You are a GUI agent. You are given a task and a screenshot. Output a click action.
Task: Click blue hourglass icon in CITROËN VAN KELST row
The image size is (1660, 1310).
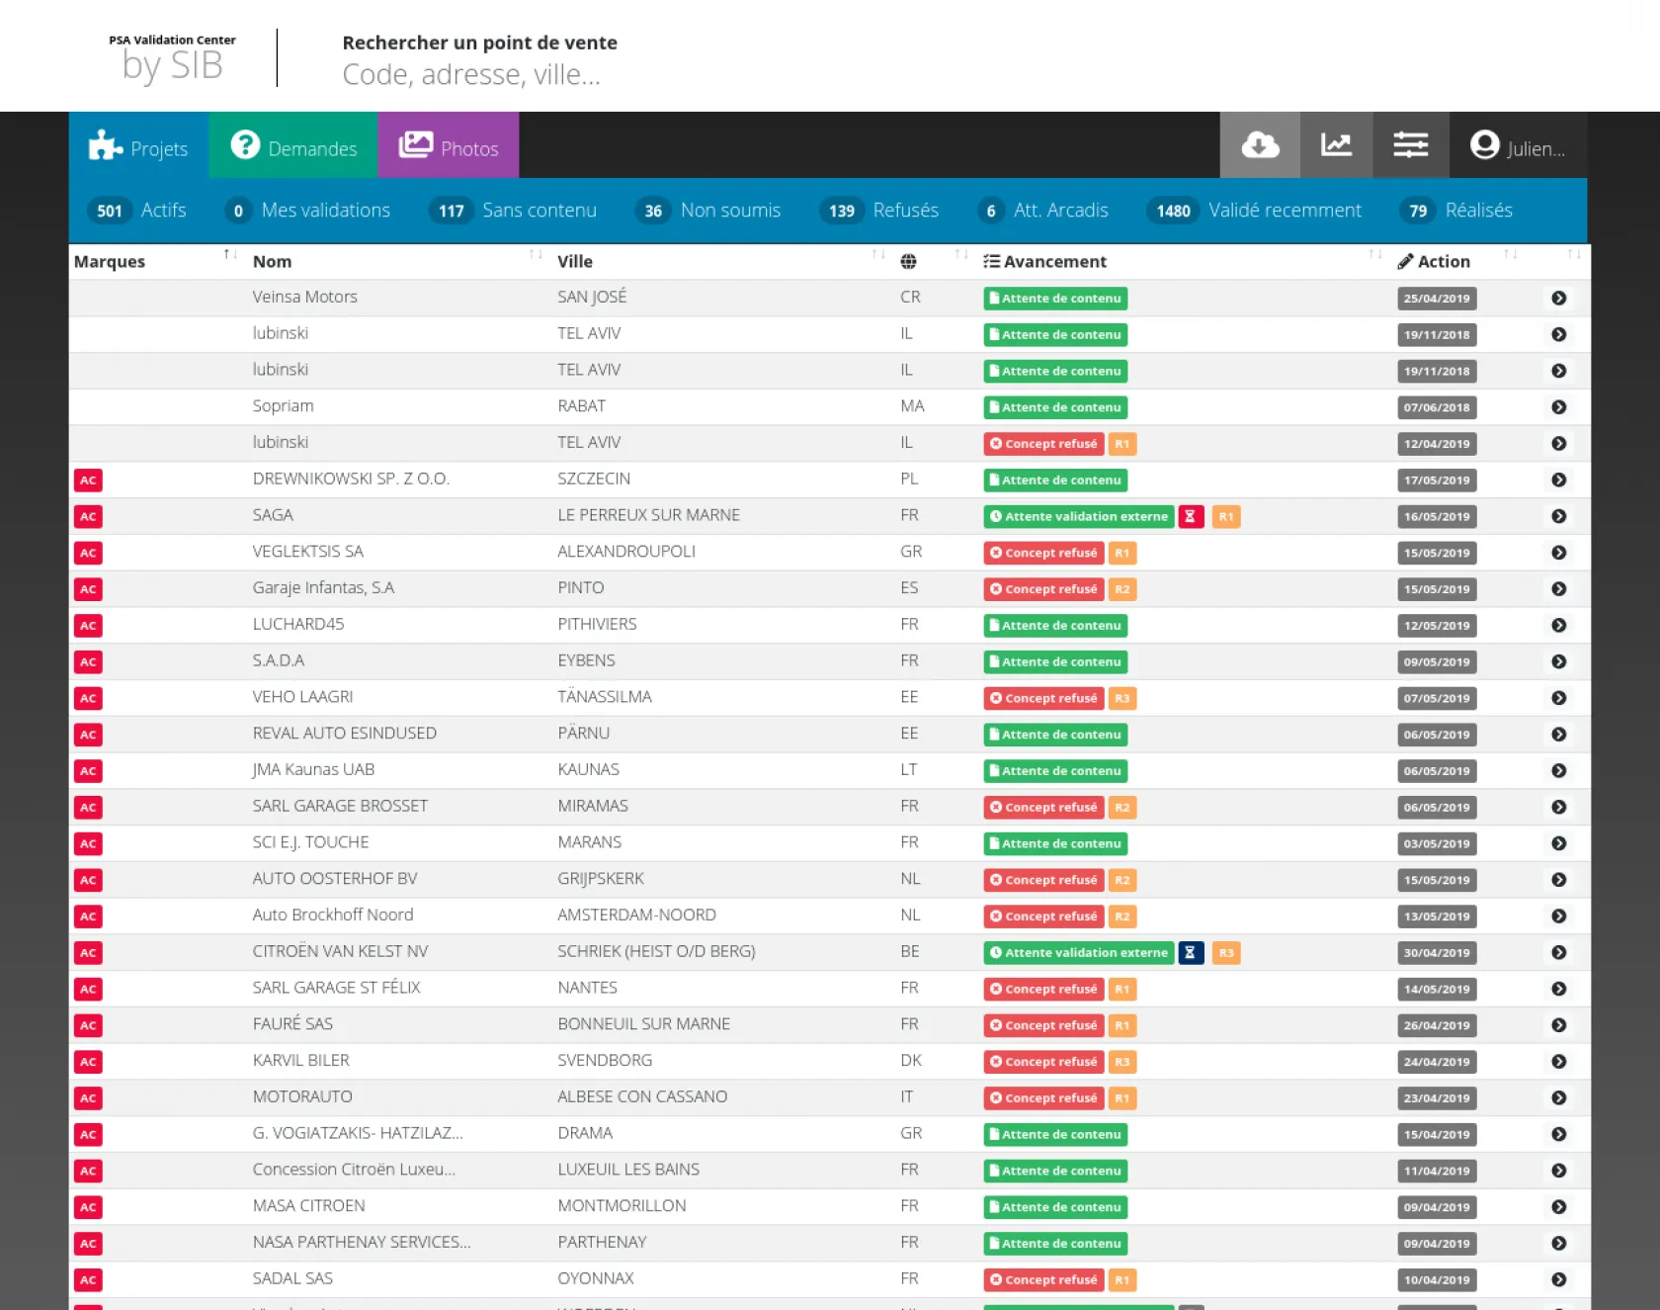[1191, 953]
